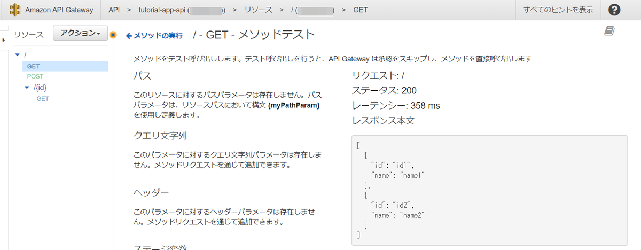641x250 pixels.
Task: Collapse the root / resource tree node
Action: pyautogui.click(x=18, y=55)
